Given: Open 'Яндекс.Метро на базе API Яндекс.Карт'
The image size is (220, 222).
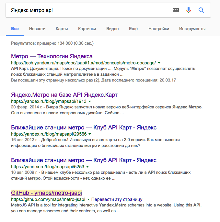Looking at the screenshot, I should click(64, 95).
